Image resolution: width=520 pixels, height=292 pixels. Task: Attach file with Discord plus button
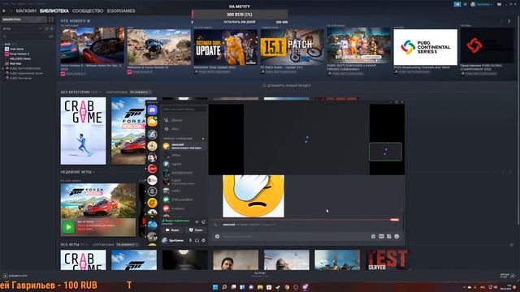click(x=217, y=237)
